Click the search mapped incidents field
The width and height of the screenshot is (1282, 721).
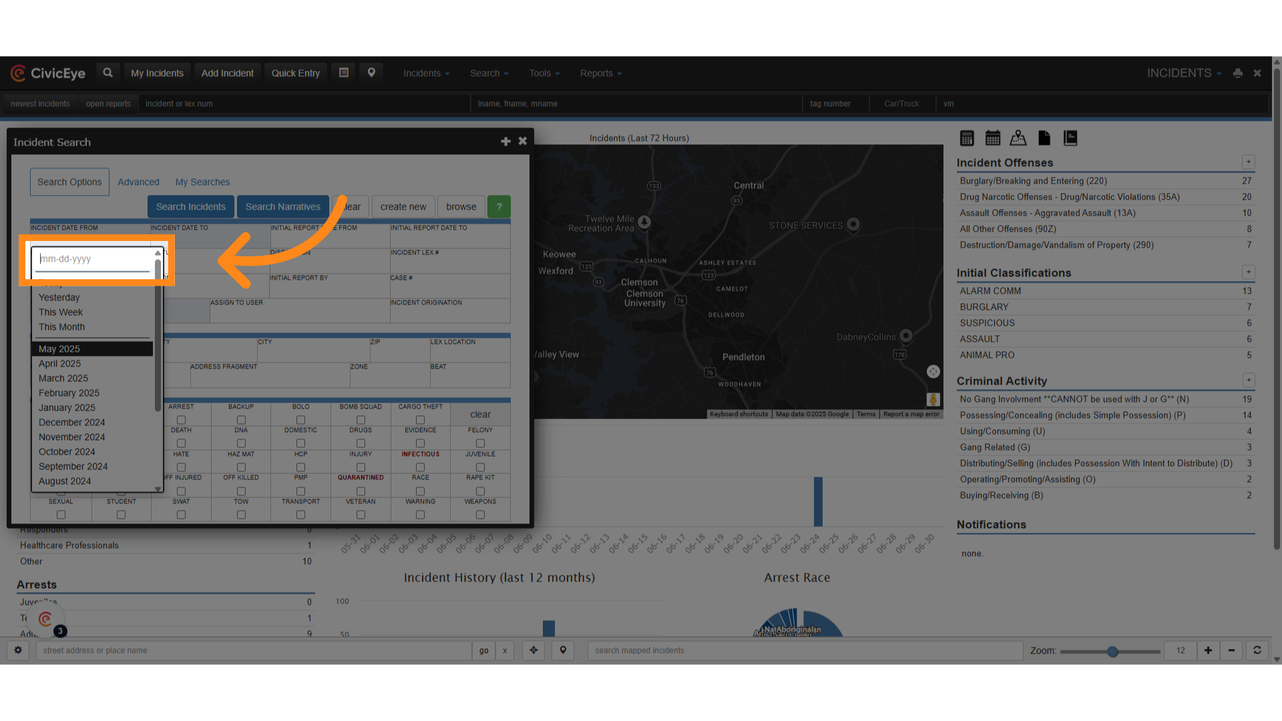pyautogui.click(x=805, y=650)
